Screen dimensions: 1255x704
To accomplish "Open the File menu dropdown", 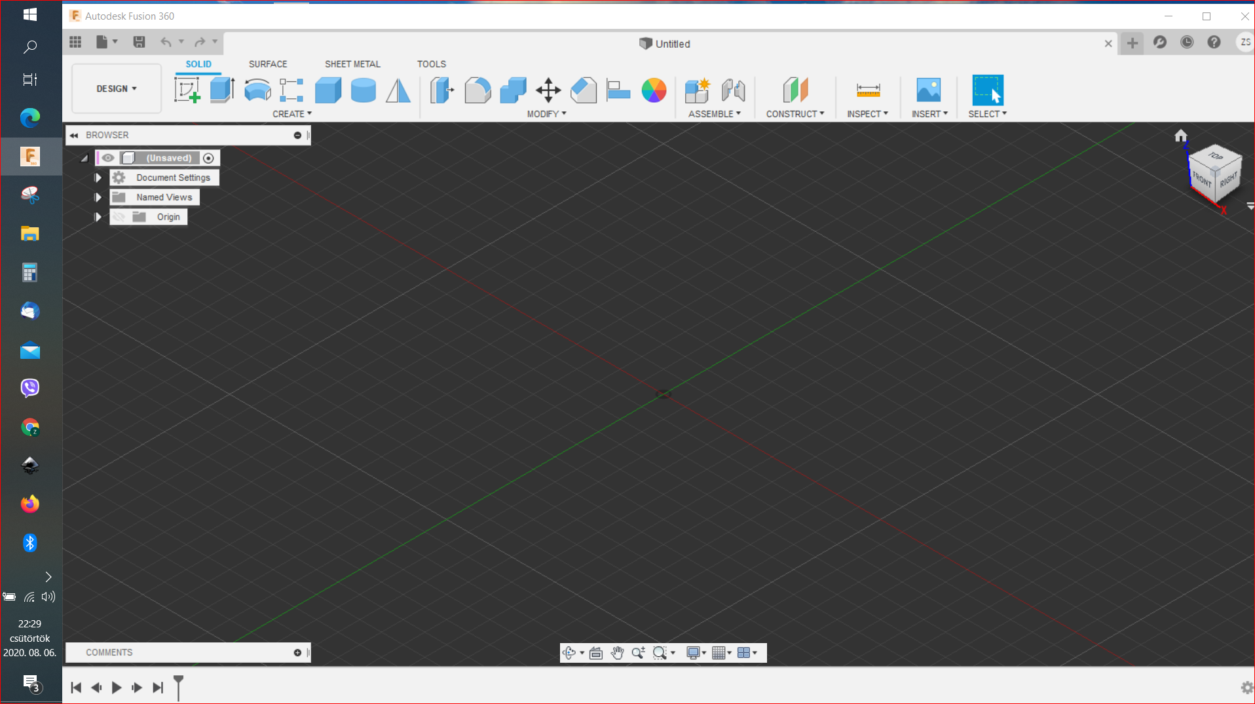I will pos(106,42).
